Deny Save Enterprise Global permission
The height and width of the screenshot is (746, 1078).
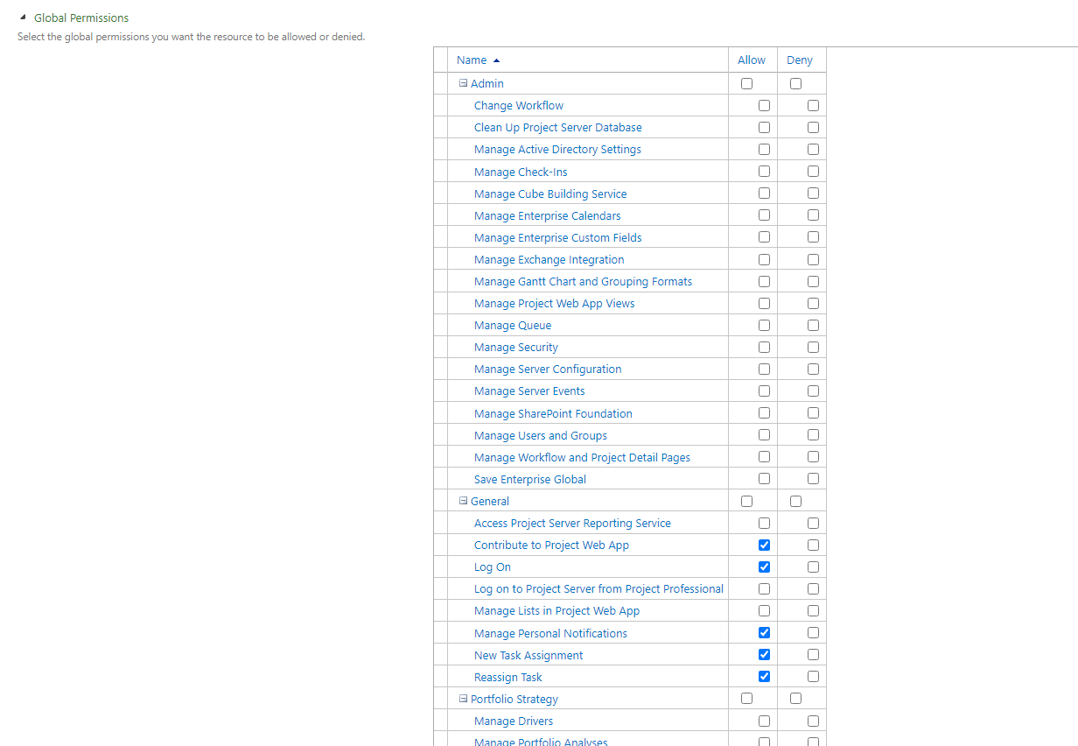click(814, 479)
